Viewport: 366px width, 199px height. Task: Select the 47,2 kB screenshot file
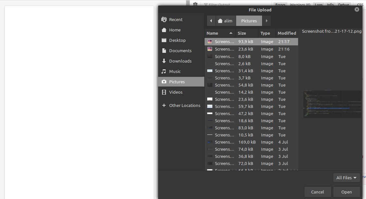point(251,113)
